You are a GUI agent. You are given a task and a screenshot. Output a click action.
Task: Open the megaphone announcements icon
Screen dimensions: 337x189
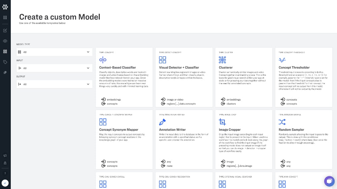tap(5, 156)
